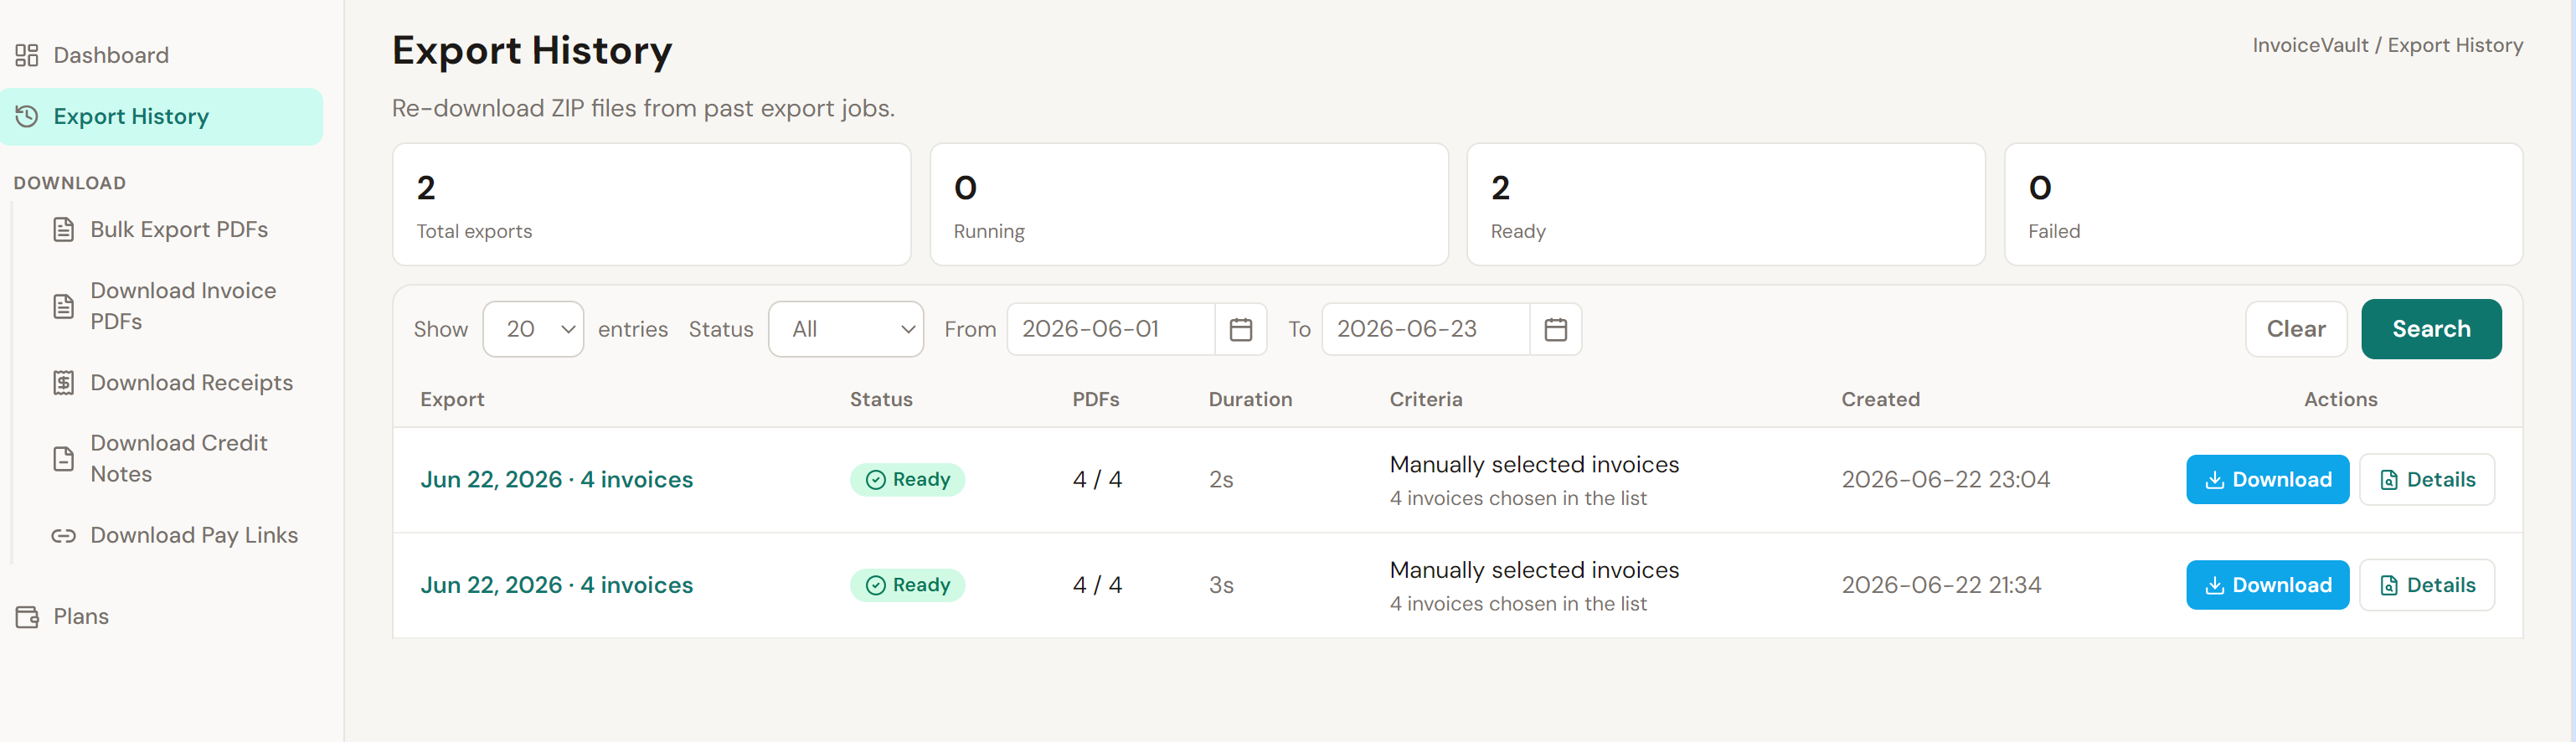2576x742 pixels.
Task: Open the export link created 2026-06-22 23:04
Action: coord(556,479)
